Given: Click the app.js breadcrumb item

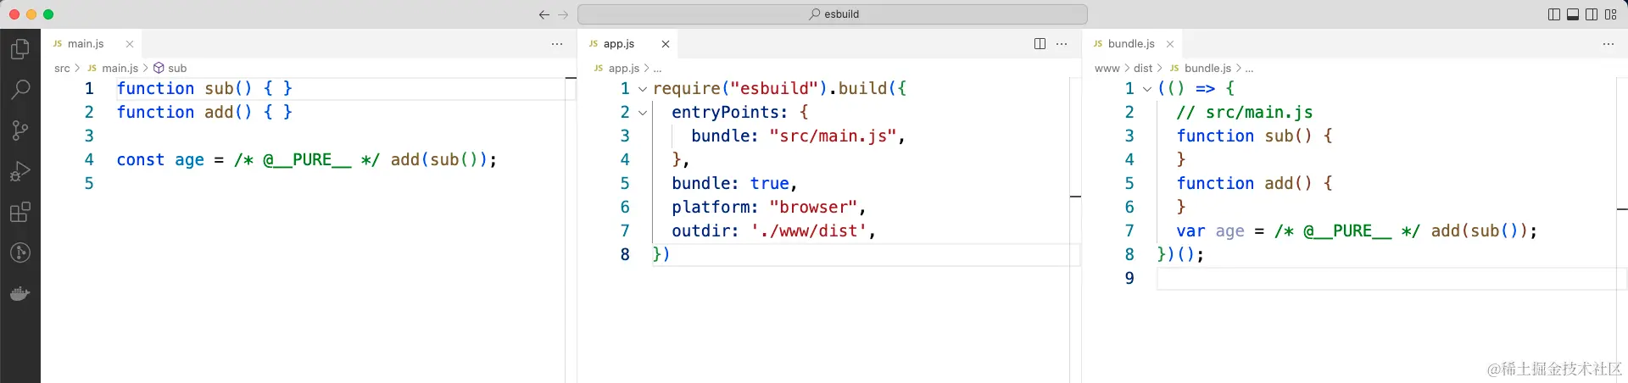Looking at the screenshot, I should tap(616, 68).
